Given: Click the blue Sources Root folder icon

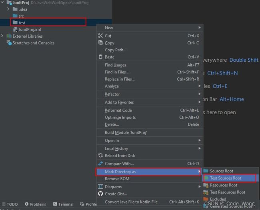Looking at the screenshot, I should (206, 171).
